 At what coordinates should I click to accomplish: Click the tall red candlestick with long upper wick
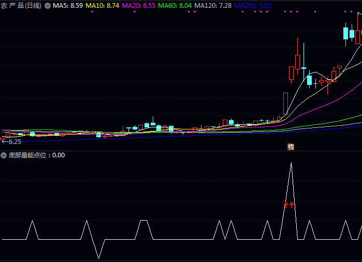[x=297, y=61]
